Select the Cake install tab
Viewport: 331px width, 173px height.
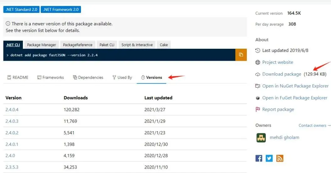[x=164, y=45]
